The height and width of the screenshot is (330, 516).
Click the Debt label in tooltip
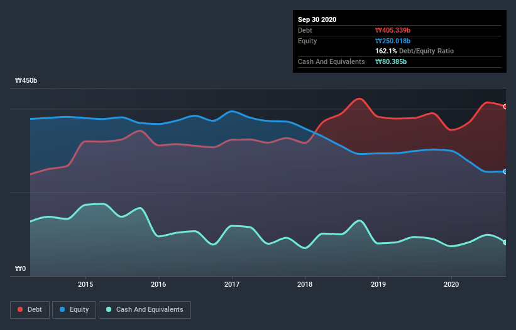click(305, 30)
